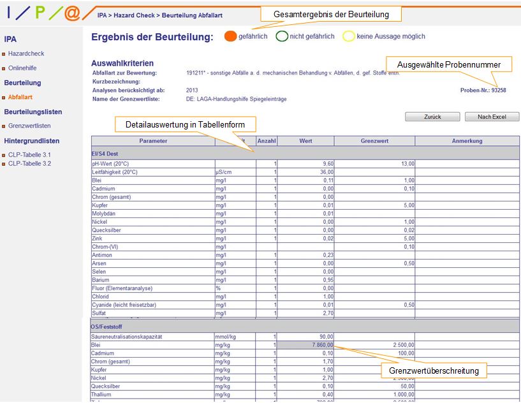Screen dimensions: 521x403
Task: Open CLP-Tabelle 3.2 link
Action: pyautogui.click(x=29, y=163)
